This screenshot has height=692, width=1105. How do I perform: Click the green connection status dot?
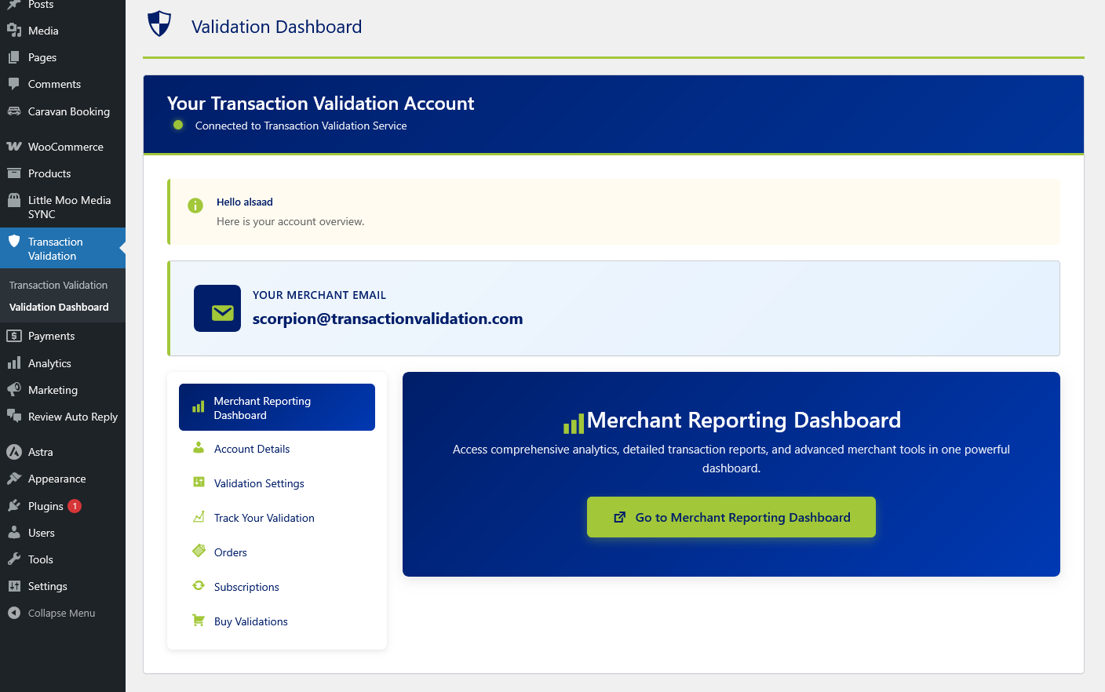[x=178, y=125]
